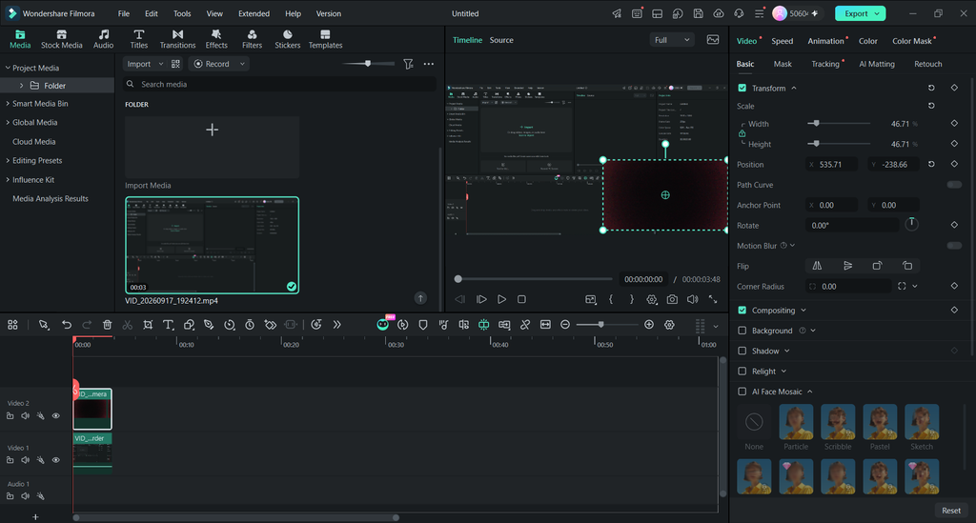Click the media thumbnail size slider
This screenshot has height=523, width=976.
point(368,64)
